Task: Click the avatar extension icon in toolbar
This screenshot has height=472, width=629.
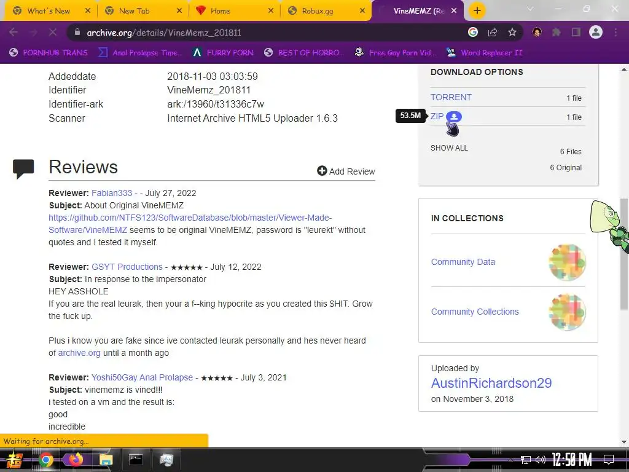Action: click(x=537, y=32)
